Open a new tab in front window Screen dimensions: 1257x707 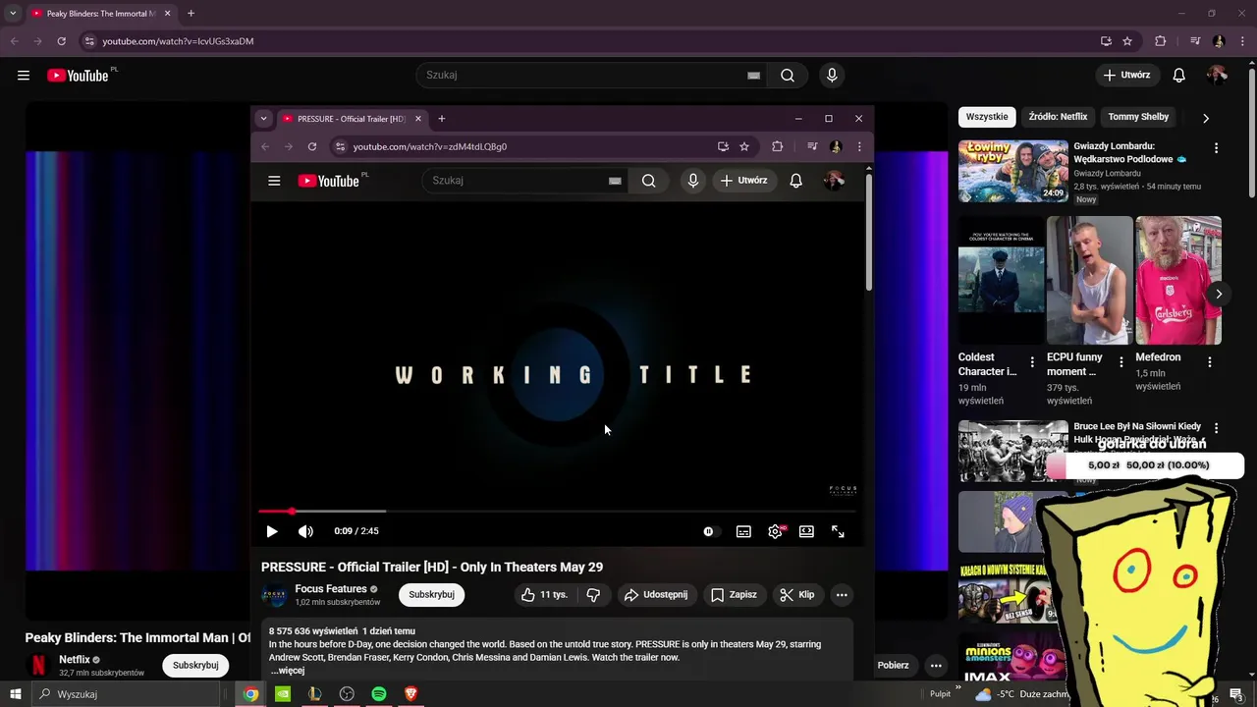point(441,119)
